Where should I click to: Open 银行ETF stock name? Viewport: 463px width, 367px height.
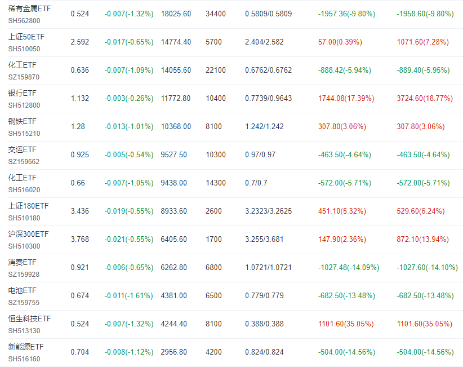(x=22, y=93)
